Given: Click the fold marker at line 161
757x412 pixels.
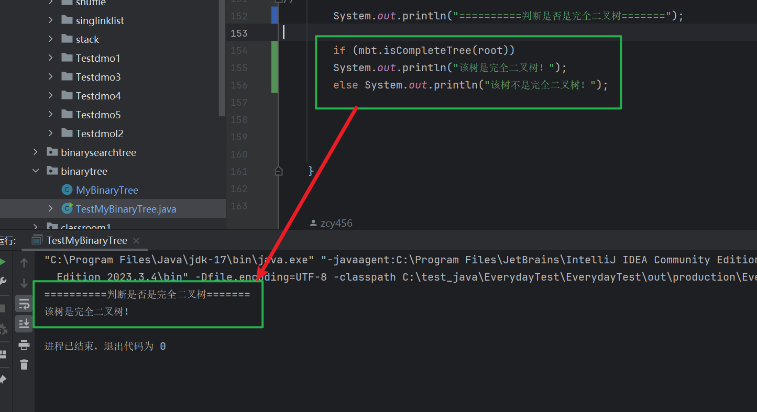Looking at the screenshot, I should coord(279,171).
